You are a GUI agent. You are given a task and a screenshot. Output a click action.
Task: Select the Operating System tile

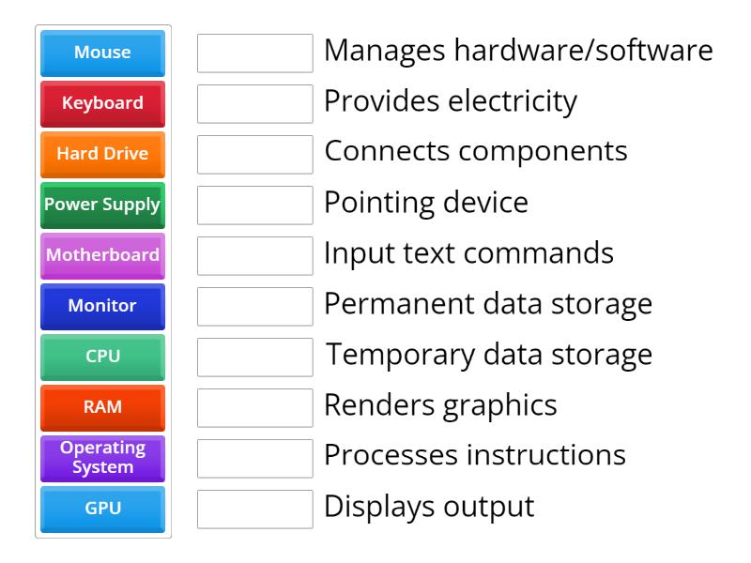[101, 459]
